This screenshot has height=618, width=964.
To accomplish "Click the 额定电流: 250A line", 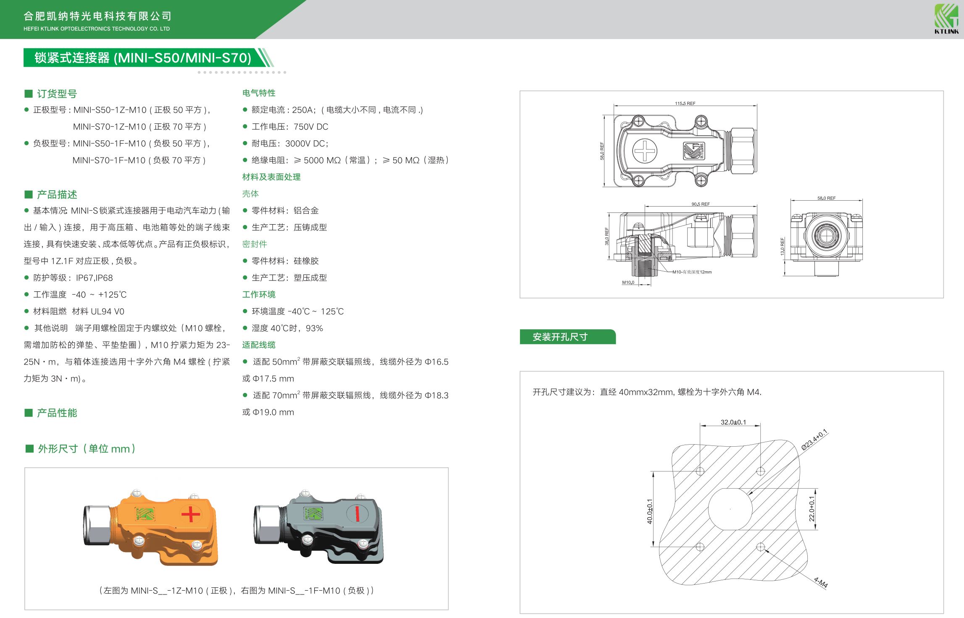I will tap(337, 110).
